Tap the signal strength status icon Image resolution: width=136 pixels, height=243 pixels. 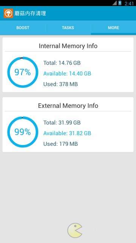(114, 3)
